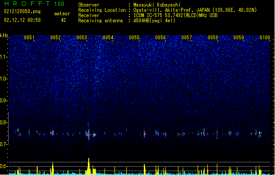Click the 0.9 kHz axis label
The width and height of the screenshot is (275, 175).
click(3, 101)
